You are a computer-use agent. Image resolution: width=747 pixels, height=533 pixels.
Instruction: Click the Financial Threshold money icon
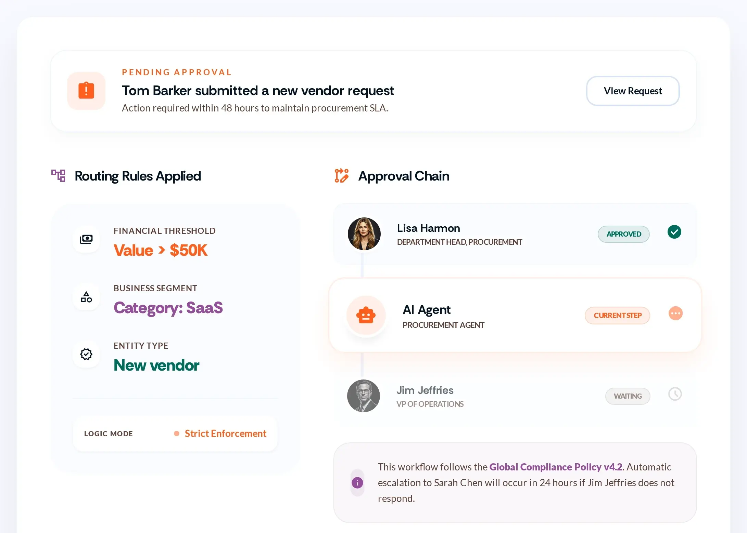tap(86, 239)
